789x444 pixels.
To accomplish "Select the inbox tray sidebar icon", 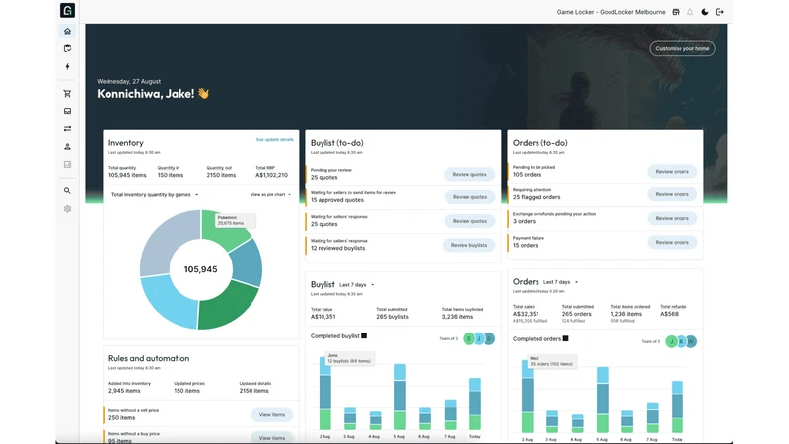I will pos(67,111).
